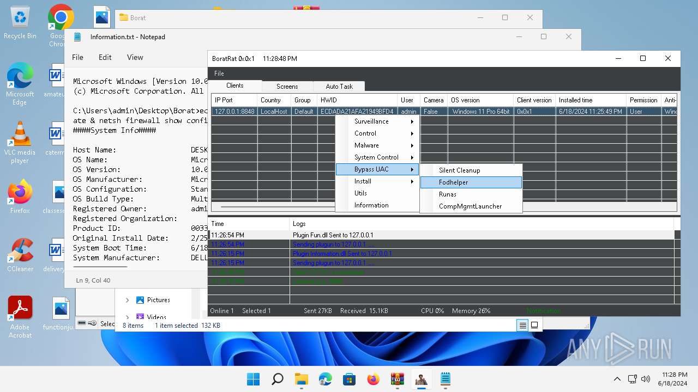This screenshot has height=392, width=698.
Task: Expand the System Control submenu
Action: tap(377, 157)
